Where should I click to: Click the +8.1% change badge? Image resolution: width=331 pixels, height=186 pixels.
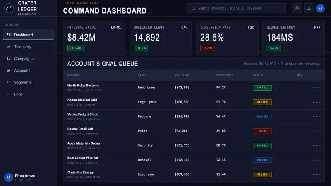point(141,48)
